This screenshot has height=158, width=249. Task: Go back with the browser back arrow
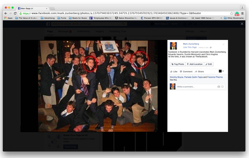pos(6,13)
